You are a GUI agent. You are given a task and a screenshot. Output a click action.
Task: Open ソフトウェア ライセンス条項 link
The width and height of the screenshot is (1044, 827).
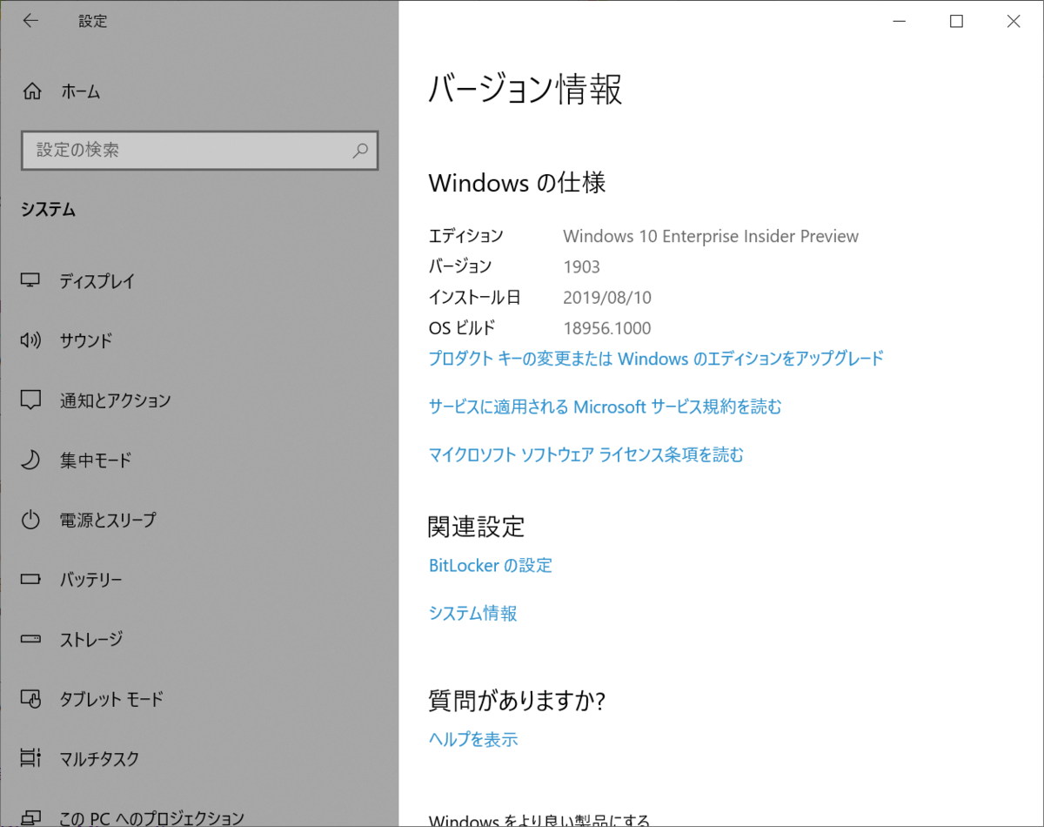click(586, 454)
